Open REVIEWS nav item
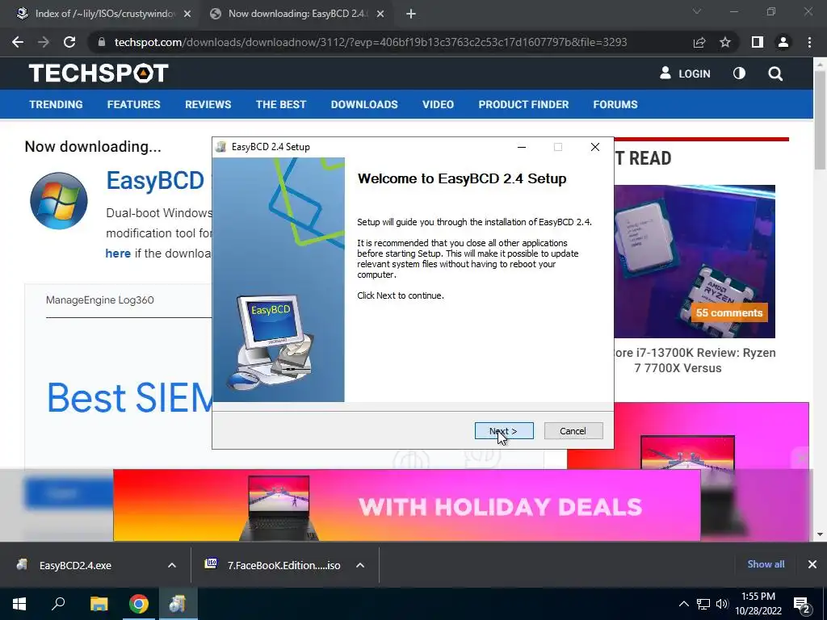The image size is (827, 620). [x=208, y=104]
